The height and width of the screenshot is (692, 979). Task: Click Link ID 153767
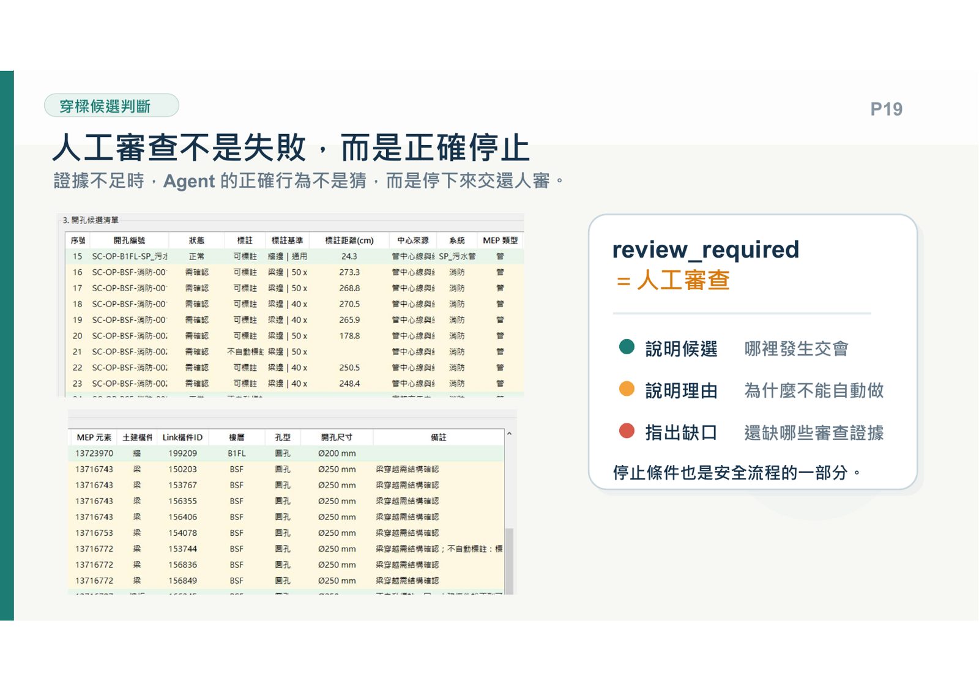click(182, 485)
